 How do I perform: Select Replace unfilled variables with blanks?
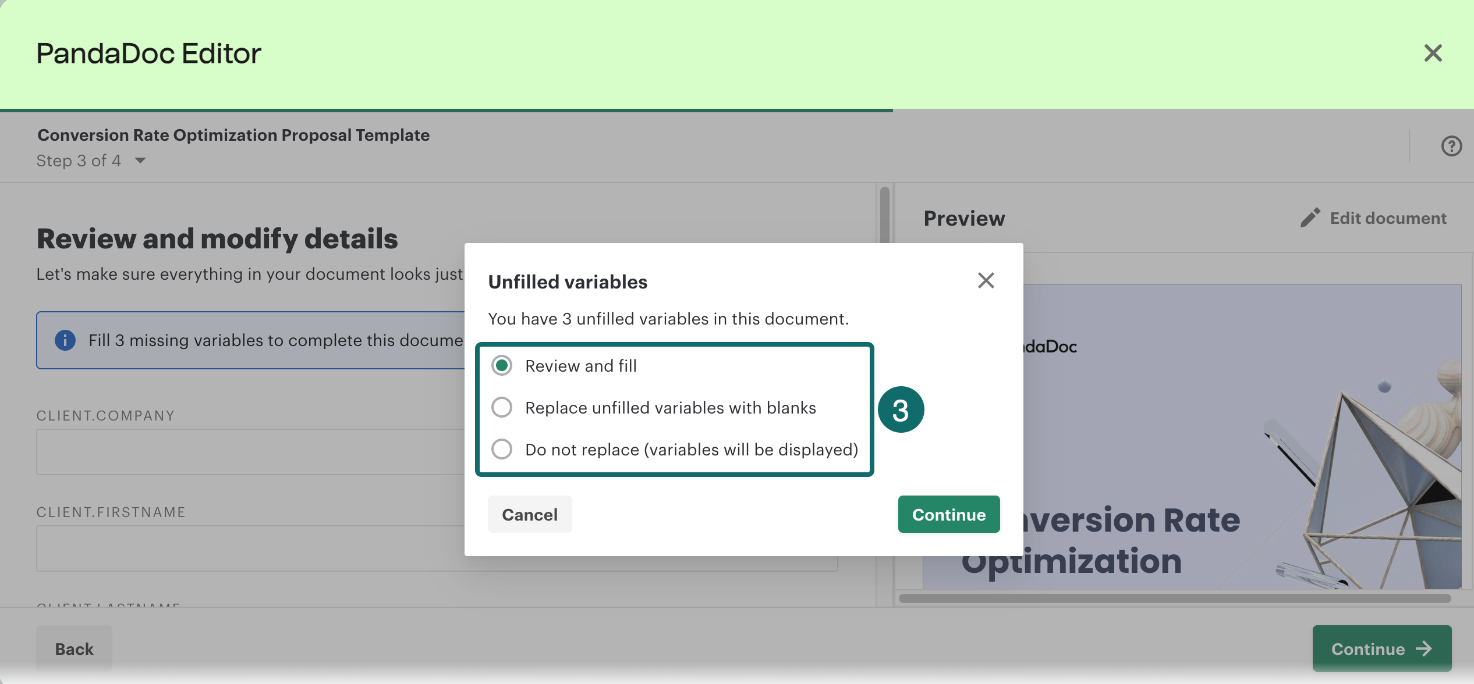point(502,408)
